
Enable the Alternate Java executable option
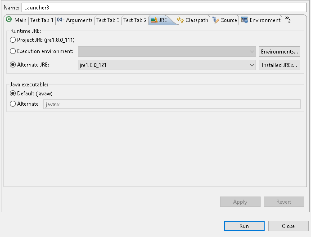pyautogui.click(x=13, y=104)
